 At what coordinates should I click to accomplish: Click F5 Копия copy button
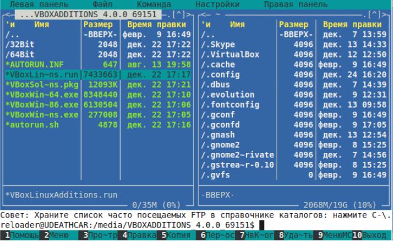tap(176, 235)
